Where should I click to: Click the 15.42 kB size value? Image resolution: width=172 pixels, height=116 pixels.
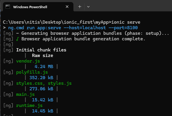click(43, 100)
